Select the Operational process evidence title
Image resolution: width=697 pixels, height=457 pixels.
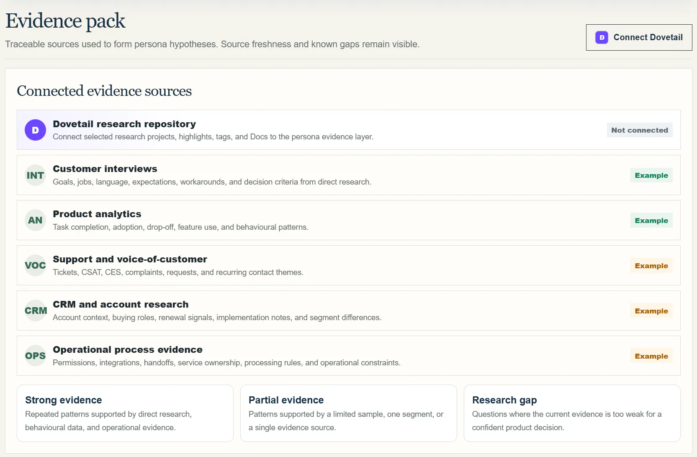pyautogui.click(x=128, y=349)
